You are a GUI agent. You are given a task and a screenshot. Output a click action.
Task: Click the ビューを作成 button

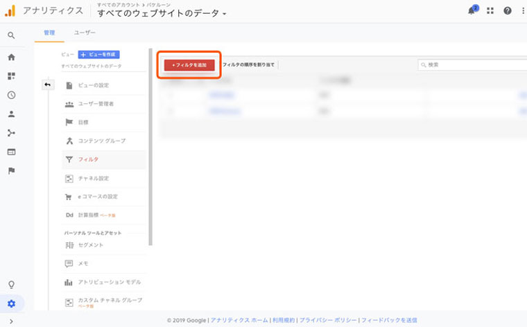pos(98,54)
